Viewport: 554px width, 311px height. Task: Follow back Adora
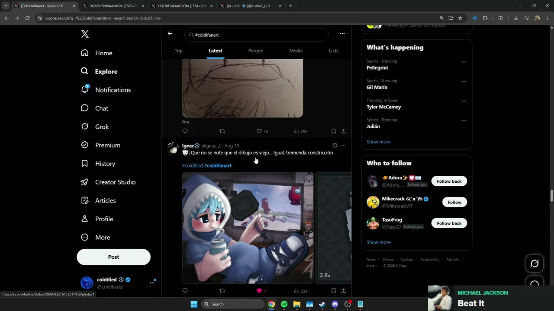tap(449, 181)
